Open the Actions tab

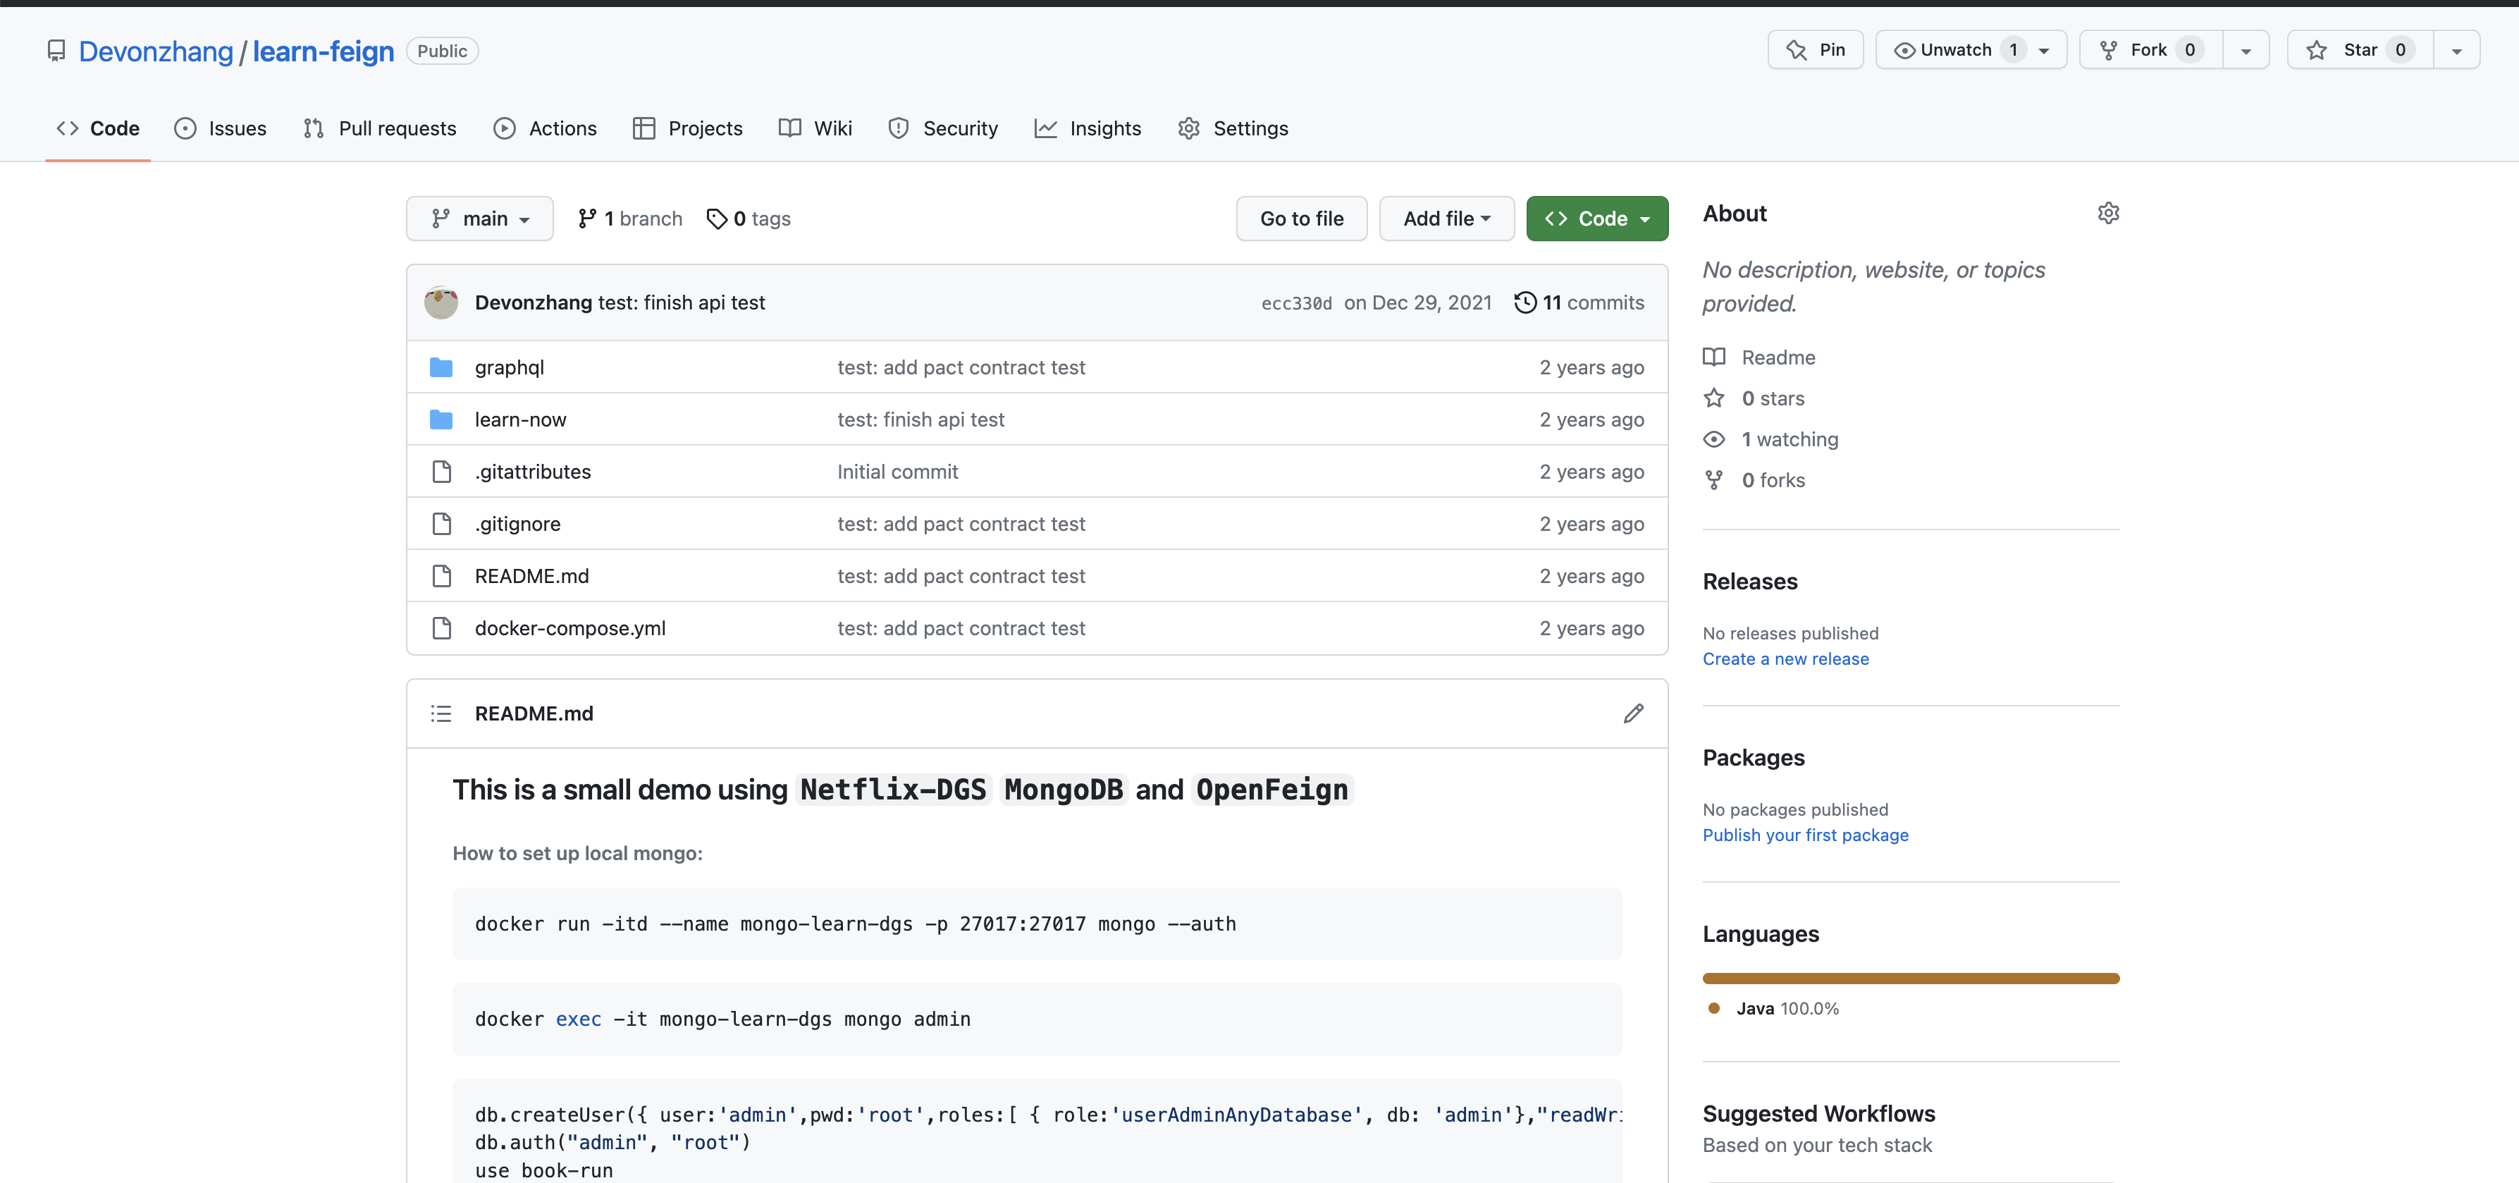pos(545,128)
